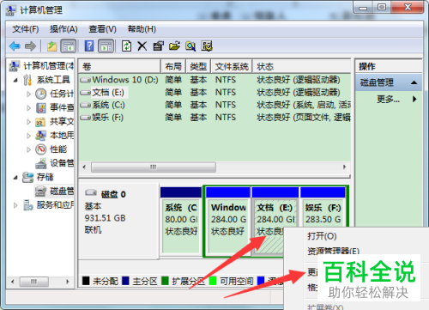Select the 娱乐 (F:) volume row
This screenshot has width=429, height=310.
214,118
